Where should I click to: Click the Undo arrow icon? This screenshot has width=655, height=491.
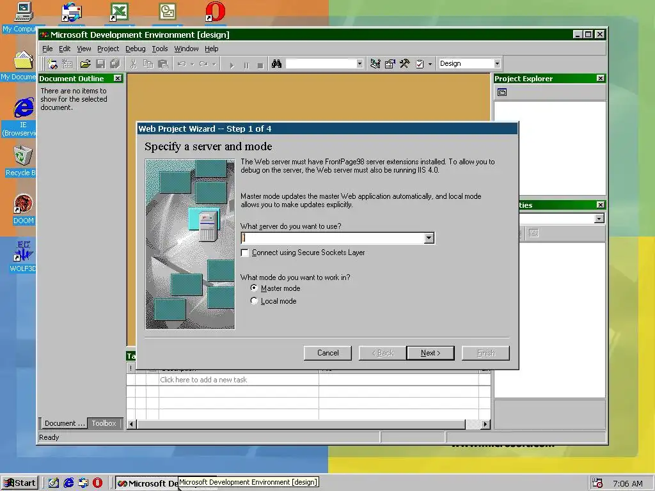[x=182, y=64]
